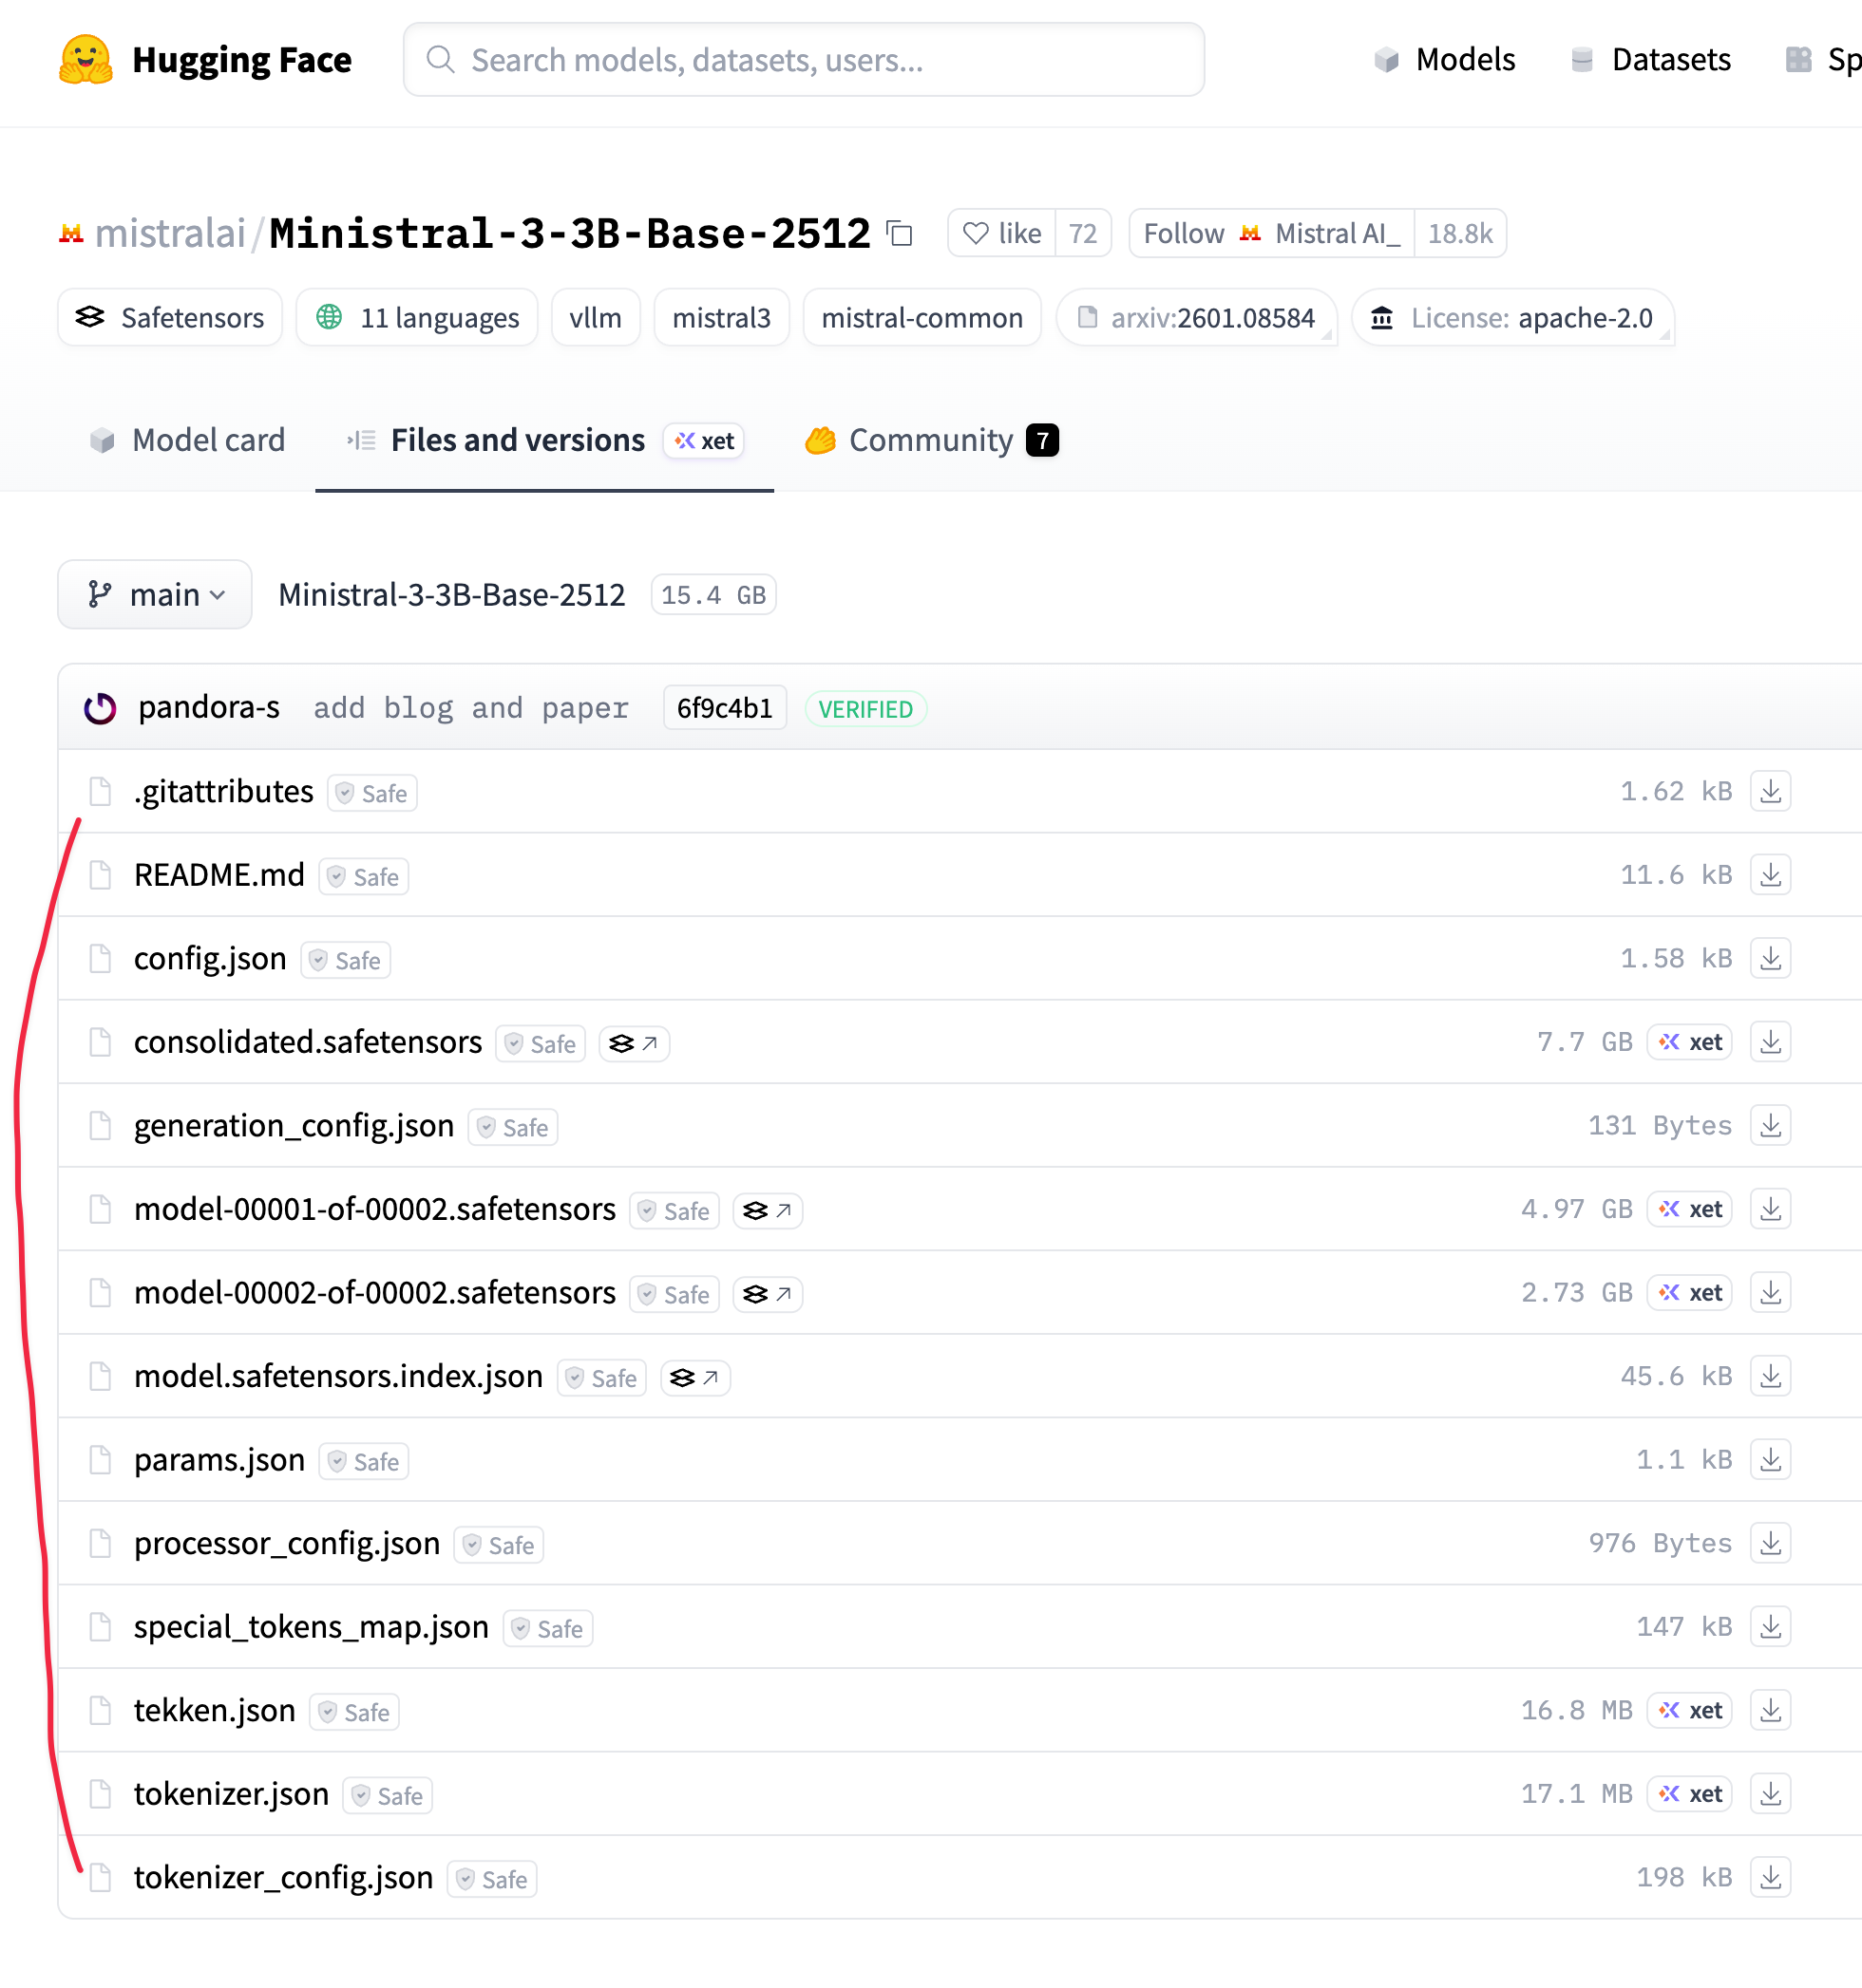
Task: Open the config.json file
Action: click(x=210, y=958)
